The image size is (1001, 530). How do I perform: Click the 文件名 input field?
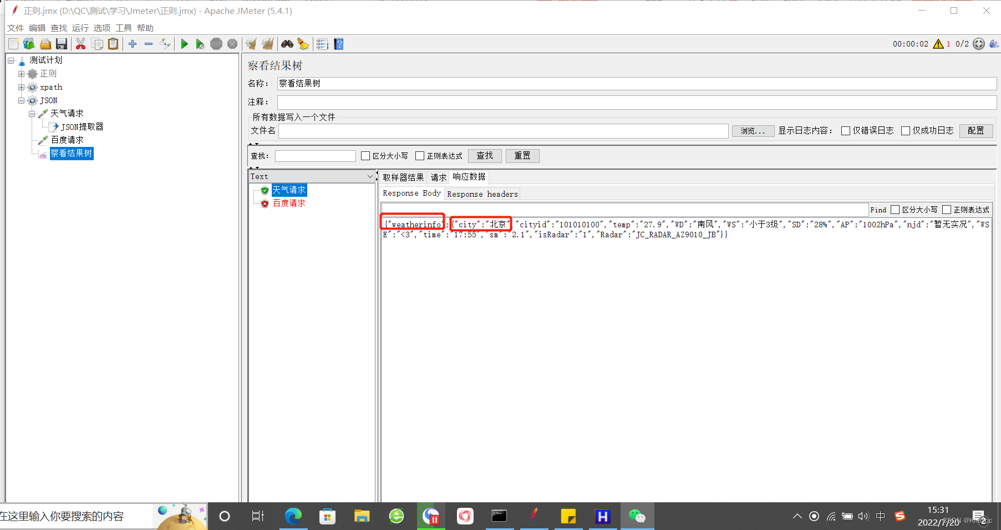click(504, 131)
